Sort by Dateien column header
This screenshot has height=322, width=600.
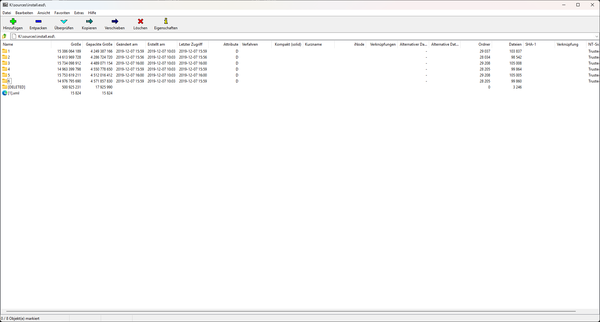tap(507, 44)
